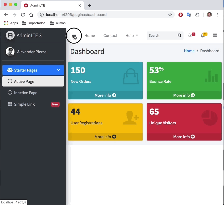Click More info on New Orders card
The image size is (224, 205).
coord(105,95)
